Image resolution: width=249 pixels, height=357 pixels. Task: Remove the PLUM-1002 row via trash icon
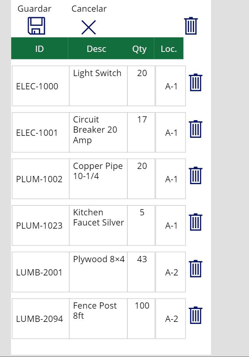click(x=196, y=176)
